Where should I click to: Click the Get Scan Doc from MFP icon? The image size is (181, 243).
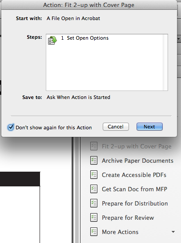(x=94, y=189)
